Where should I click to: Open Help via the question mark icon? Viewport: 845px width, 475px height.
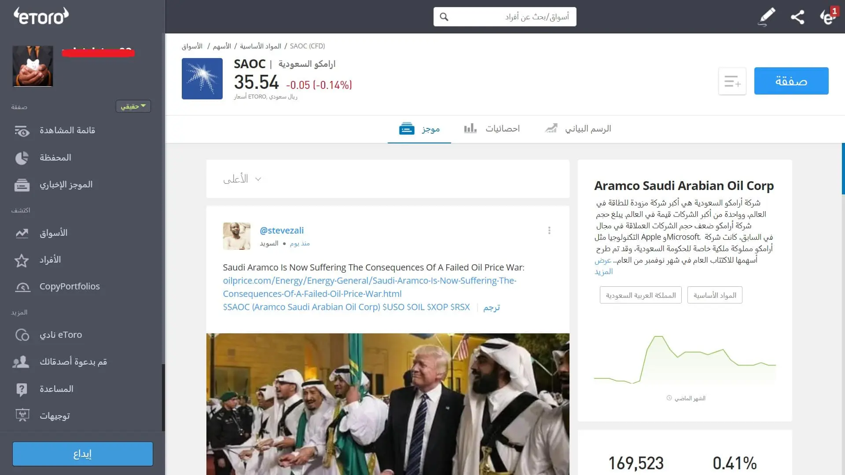tap(22, 389)
